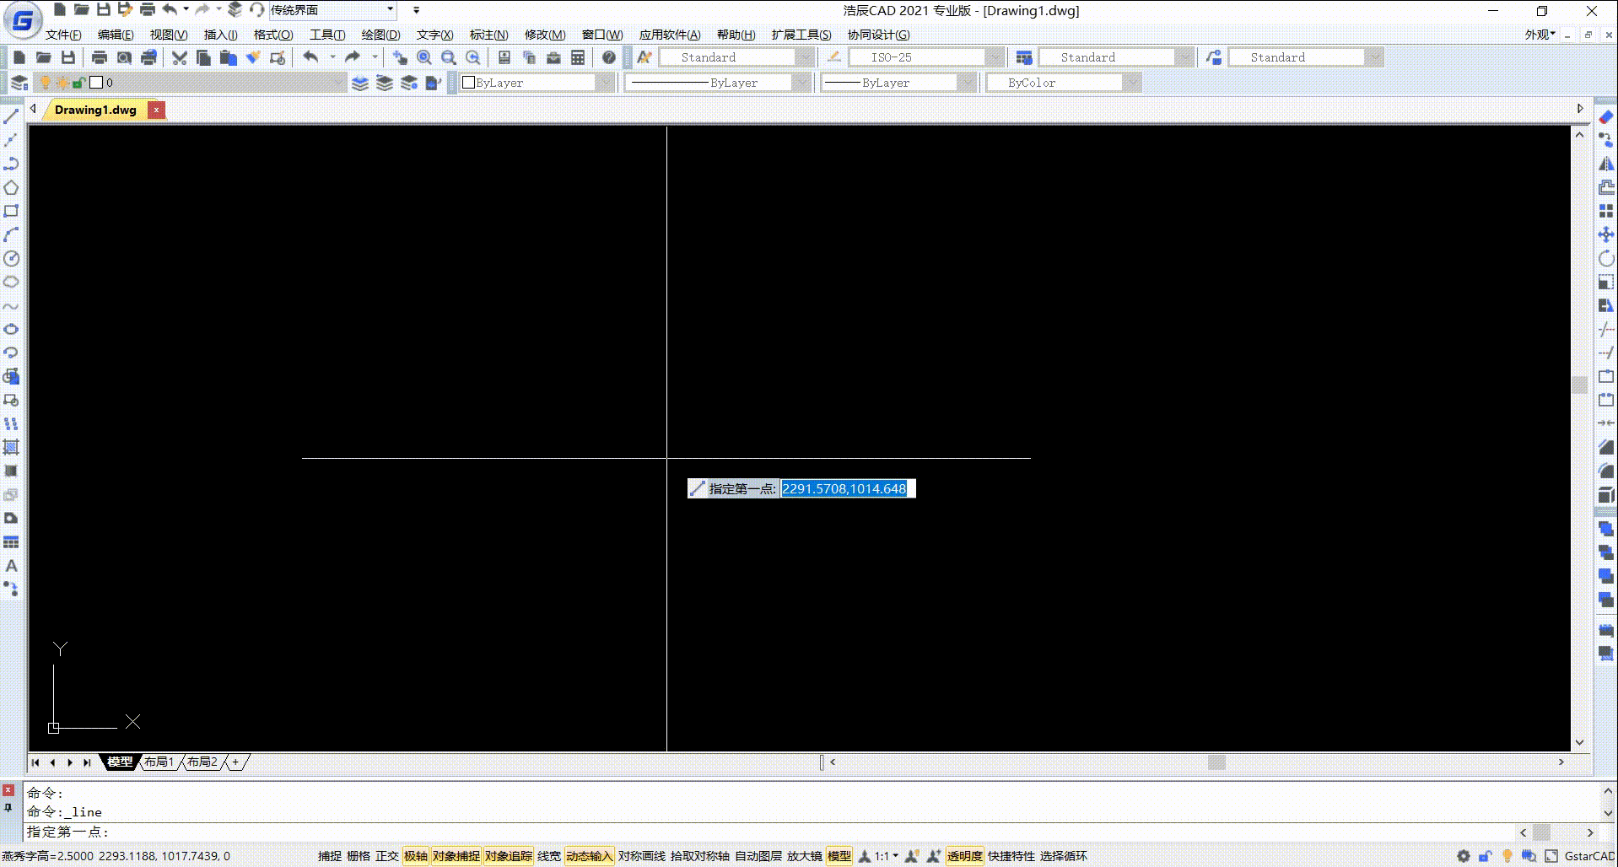Select the Line tool in left toolbar
Screen dimensions: 1618x867
point(11,116)
